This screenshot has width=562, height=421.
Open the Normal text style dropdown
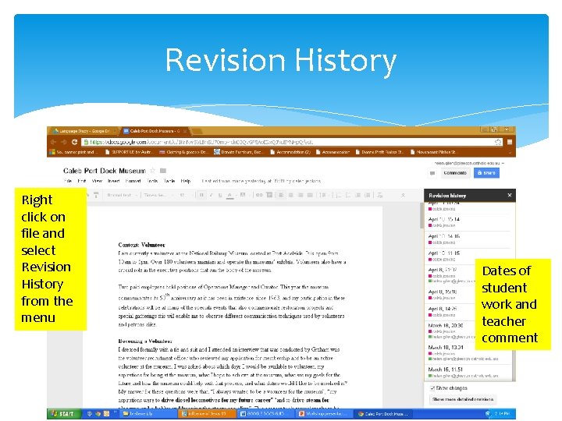point(121,195)
